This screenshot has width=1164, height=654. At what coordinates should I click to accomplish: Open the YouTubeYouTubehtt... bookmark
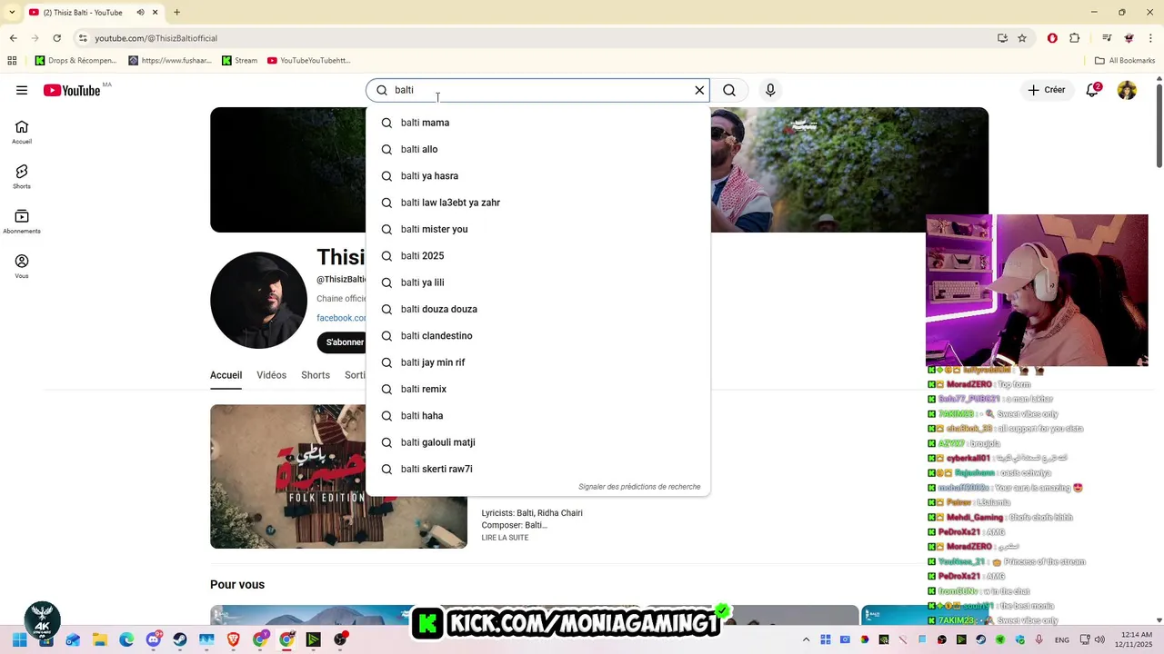pos(309,61)
